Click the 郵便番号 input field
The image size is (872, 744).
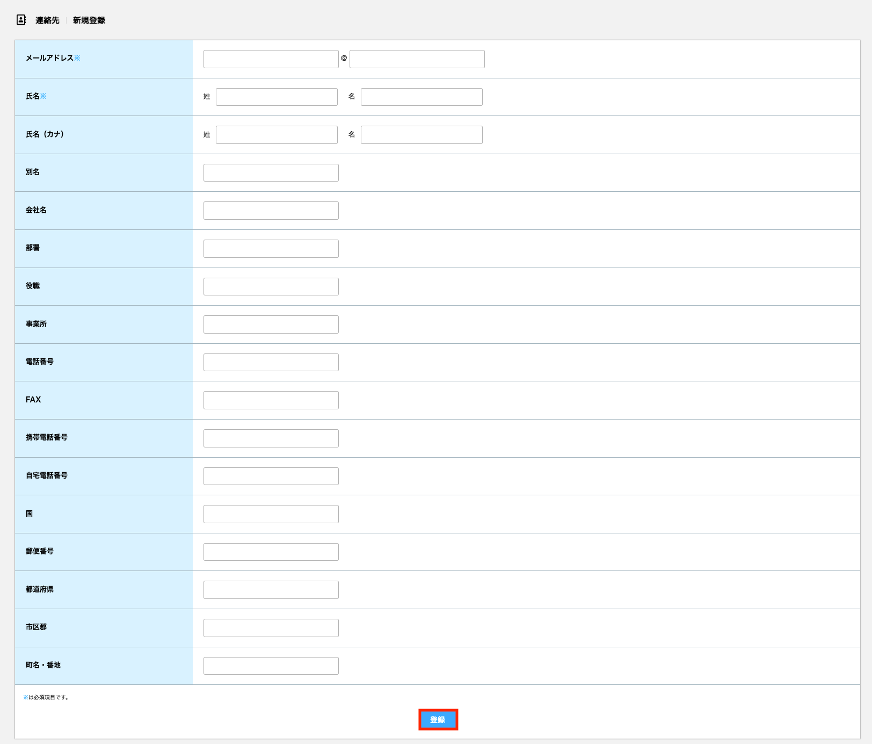pos(271,552)
